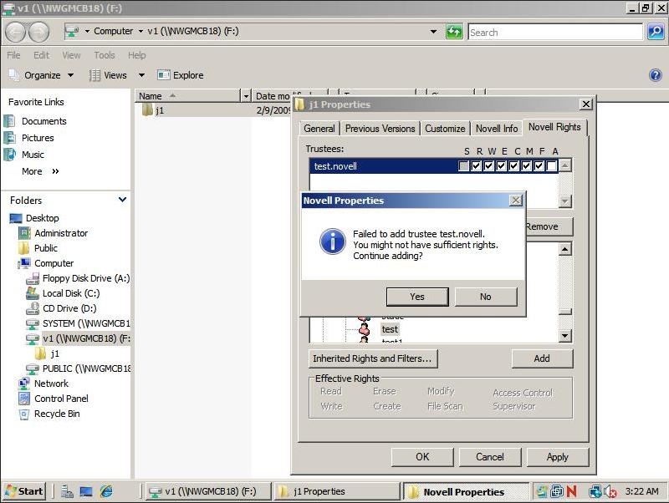The height and width of the screenshot is (503, 669).
Task: Open dropdown arrow after Computer in address
Action: [x=140, y=31]
